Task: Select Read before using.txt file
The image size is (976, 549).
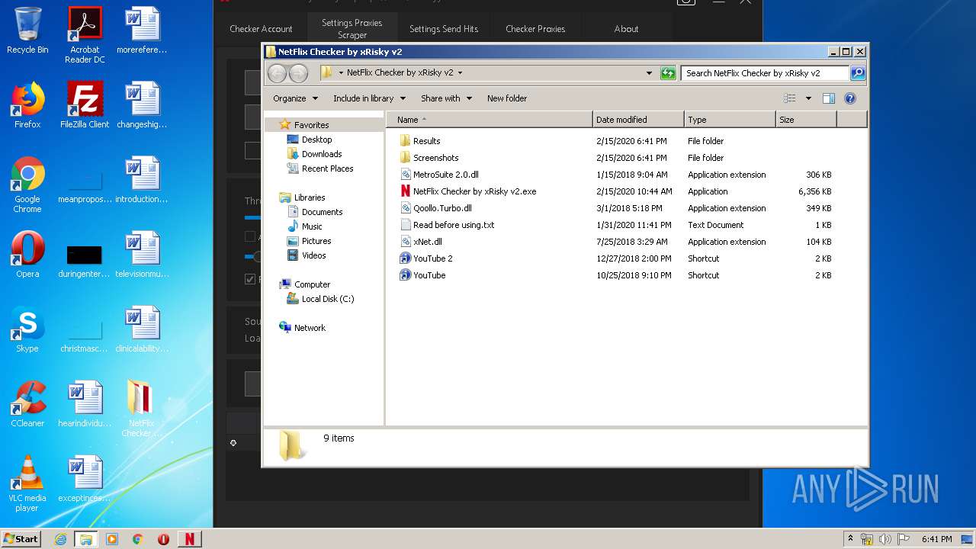Action: point(448,225)
